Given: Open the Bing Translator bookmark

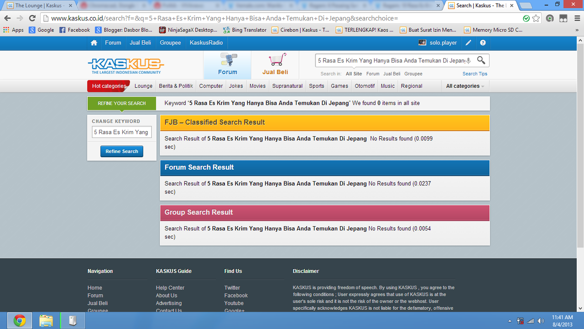Looking at the screenshot, I should [x=245, y=30].
